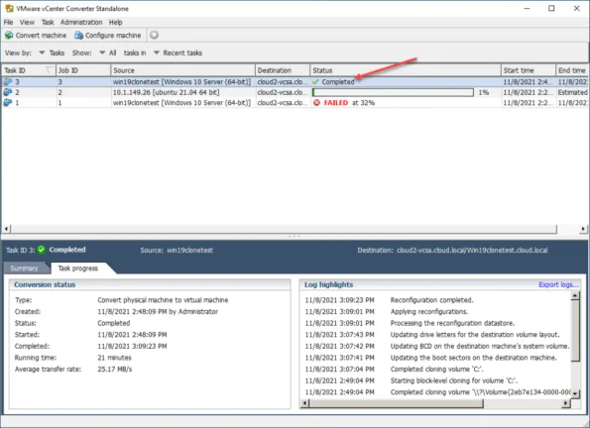
Task: Select the task 2 row icon
Action: [8, 92]
